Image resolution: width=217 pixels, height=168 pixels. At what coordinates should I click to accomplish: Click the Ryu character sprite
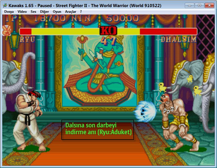pos(29,121)
